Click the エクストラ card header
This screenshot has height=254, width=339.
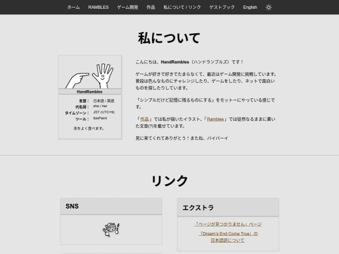[x=228, y=208]
